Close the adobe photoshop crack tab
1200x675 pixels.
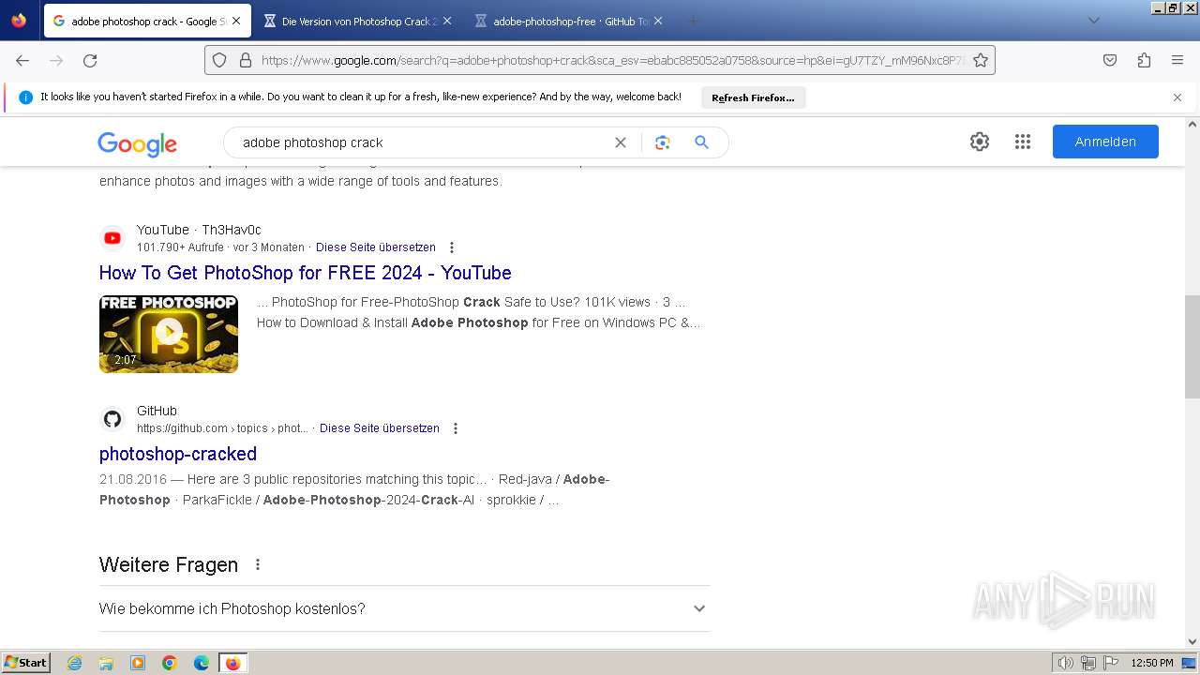pos(236,21)
